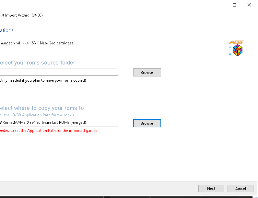
Task: Focus the roms source folder input field
Action: [59, 72]
